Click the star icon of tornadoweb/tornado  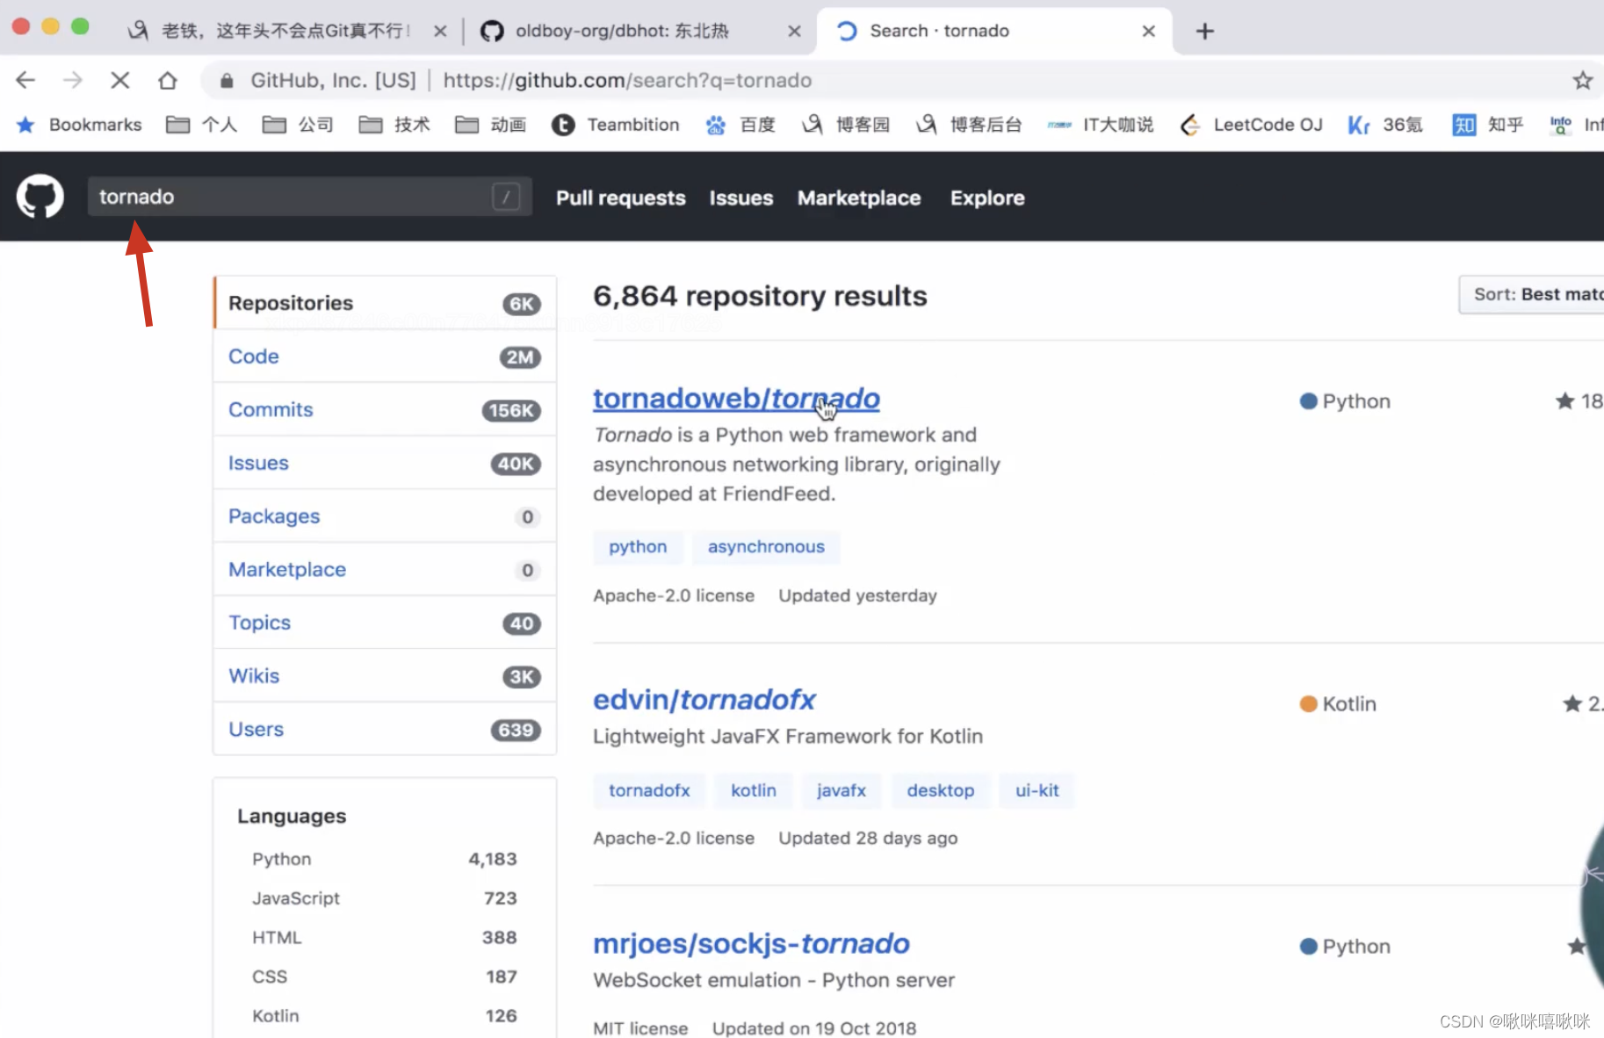[x=1564, y=401]
